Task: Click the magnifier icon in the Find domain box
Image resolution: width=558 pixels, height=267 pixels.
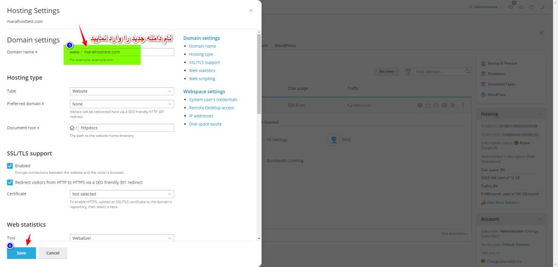Action: [x=468, y=71]
